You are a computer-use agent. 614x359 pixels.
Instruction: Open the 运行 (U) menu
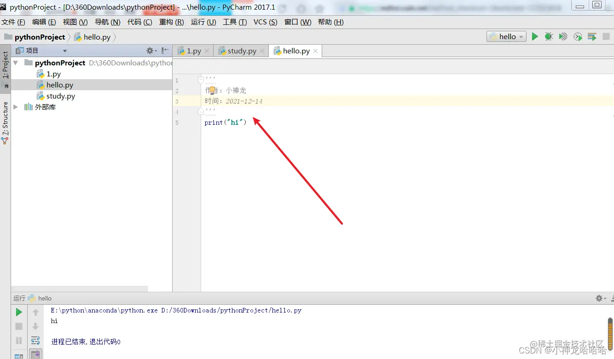pos(203,22)
